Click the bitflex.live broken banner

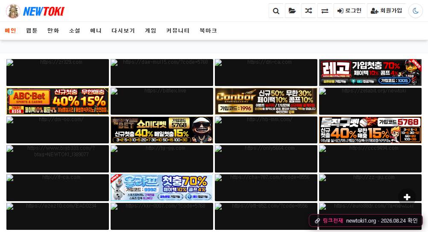(162, 101)
